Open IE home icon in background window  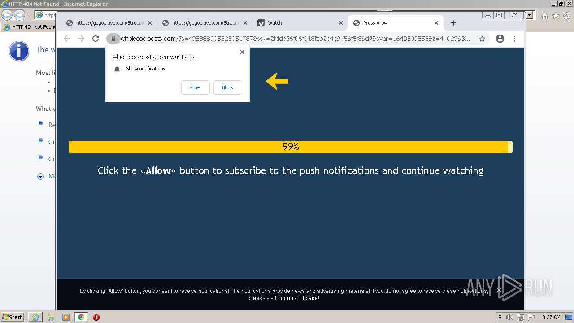(544, 16)
